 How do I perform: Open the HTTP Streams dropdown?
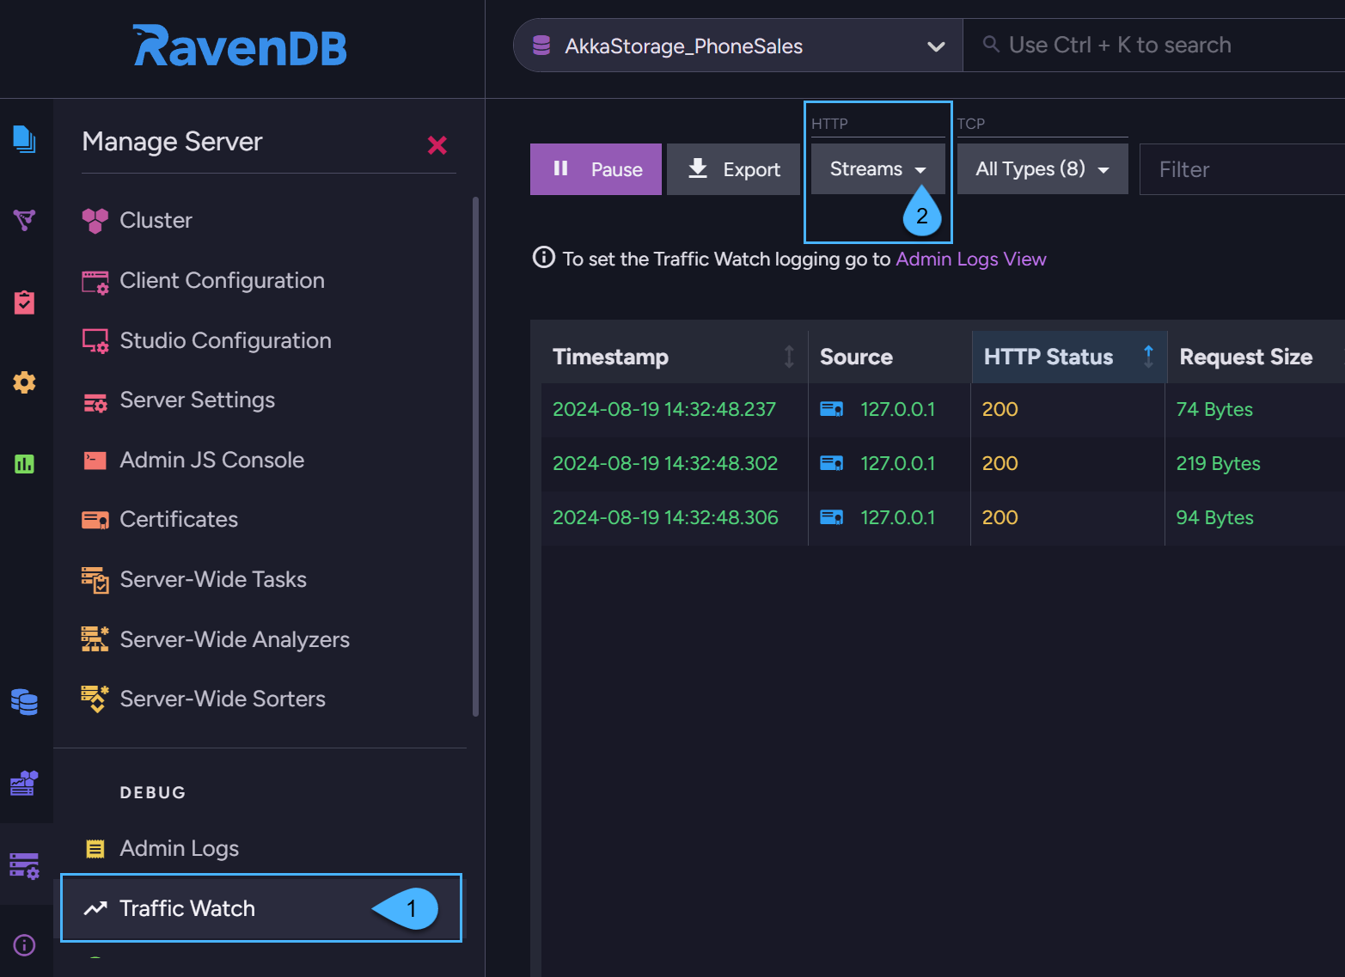click(x=877, y=168)
